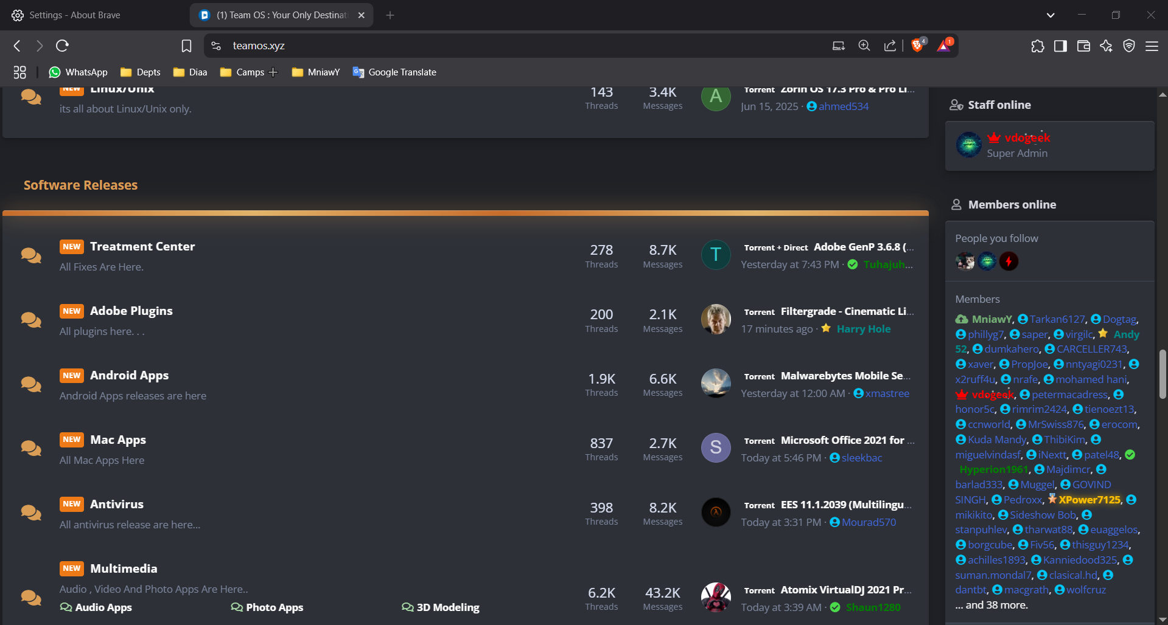View sleekbac user profile
The width and height of the screenshot is (1168, 625).
pyautogui.click(x=862, y=458)
